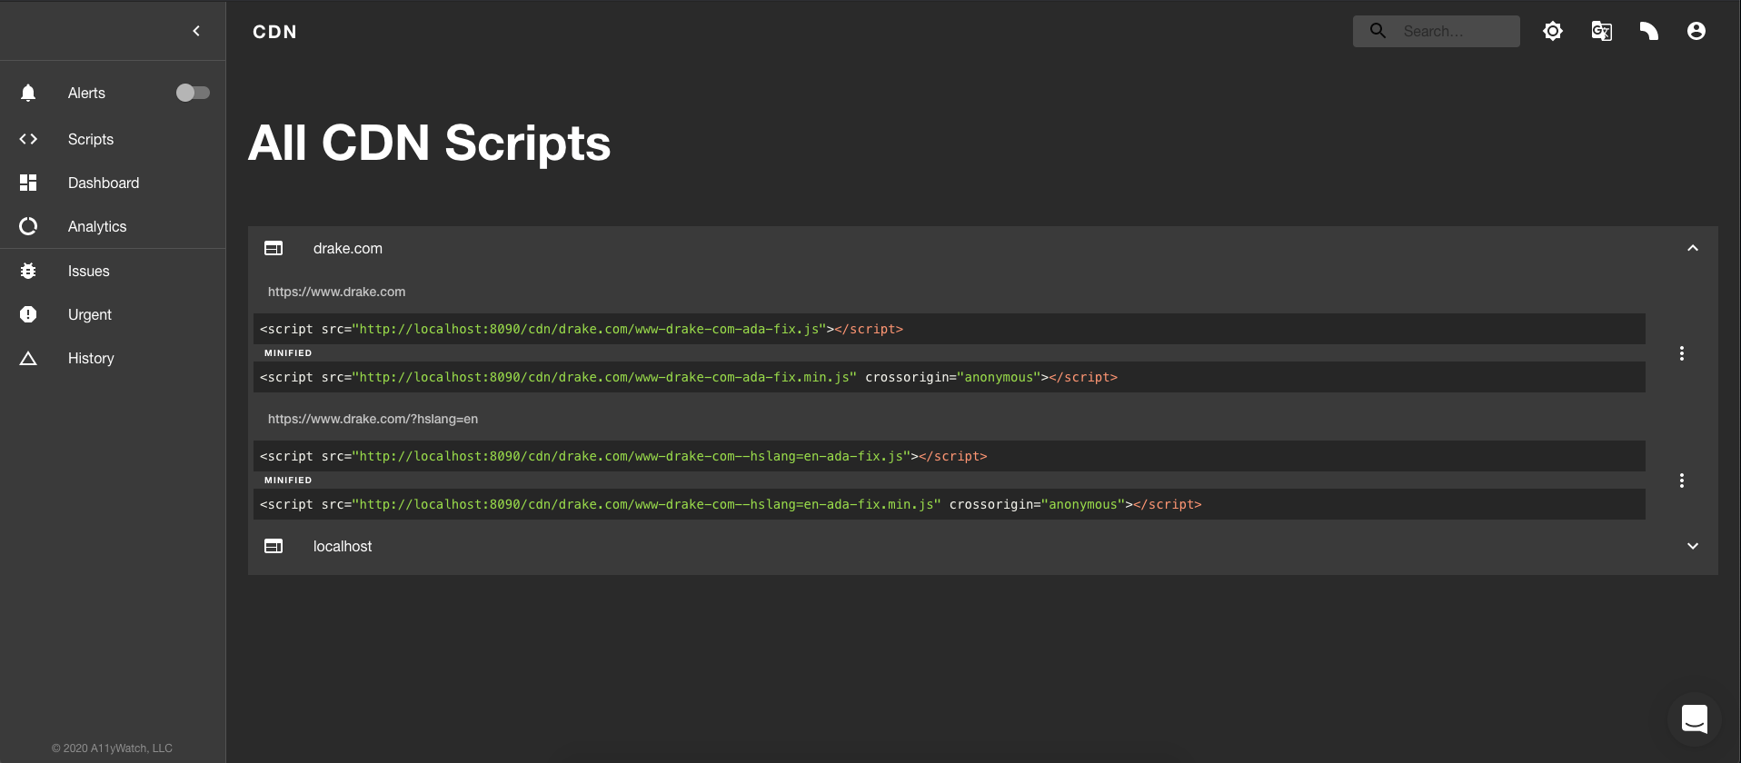This screenshot has height=763, width=1741.
Task: Click the drake.com section title
Action: coord(348,248)
